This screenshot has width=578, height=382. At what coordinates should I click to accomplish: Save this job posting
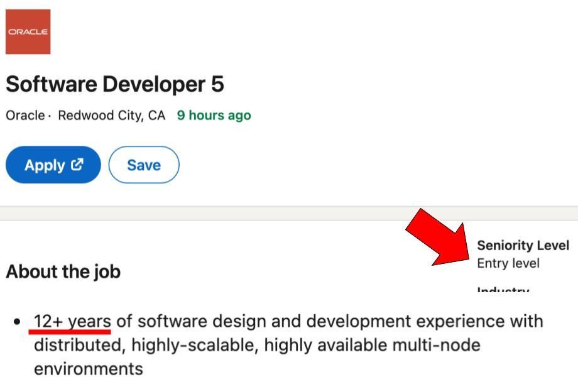144,164
